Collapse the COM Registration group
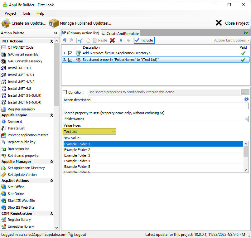The width and height of the screenshot is (251, 238). [51, 213]
